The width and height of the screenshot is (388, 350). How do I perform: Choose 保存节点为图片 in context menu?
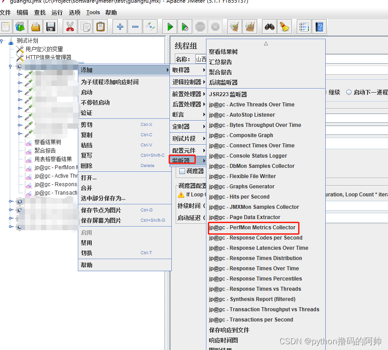125,210
